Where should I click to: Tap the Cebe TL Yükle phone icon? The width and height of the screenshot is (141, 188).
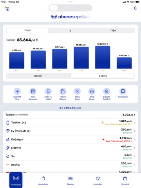[48, 91]
